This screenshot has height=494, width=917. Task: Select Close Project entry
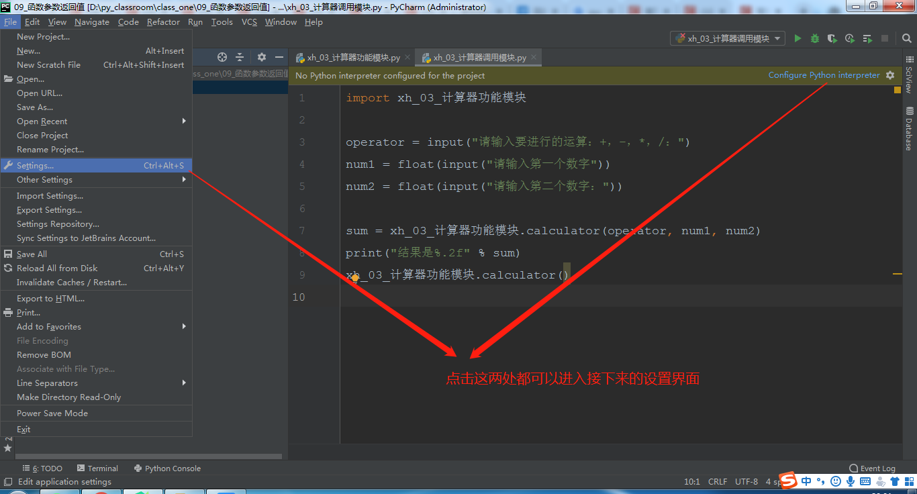pyautogui.click(x=96, y=136)
